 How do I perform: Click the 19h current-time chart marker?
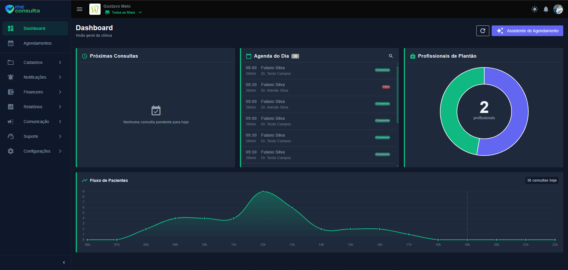[x=467, y=240]
